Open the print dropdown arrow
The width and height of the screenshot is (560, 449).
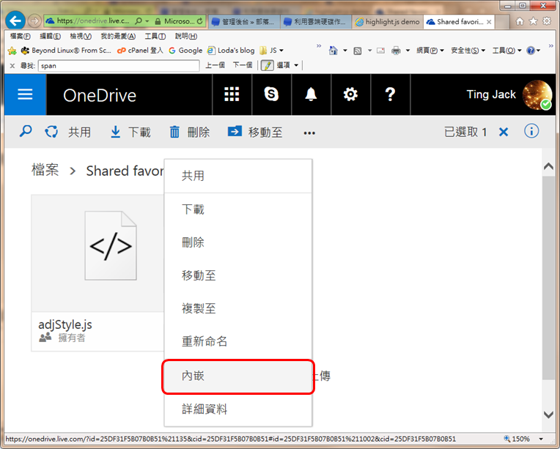tap(408, 51)
